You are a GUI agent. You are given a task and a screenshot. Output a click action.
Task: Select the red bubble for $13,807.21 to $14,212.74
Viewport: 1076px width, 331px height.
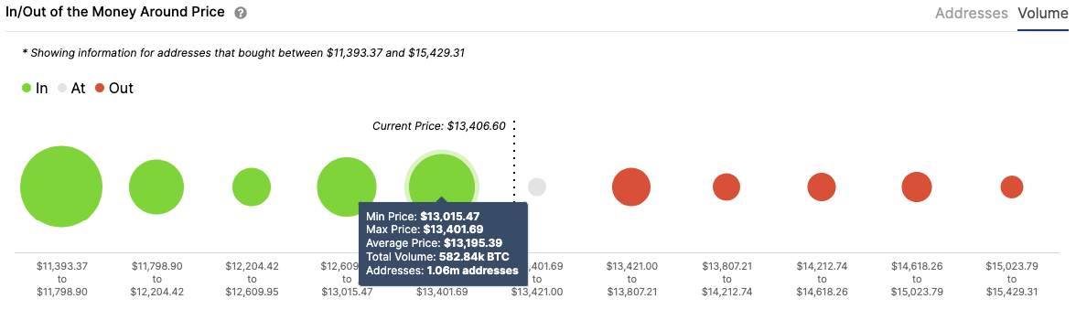(726, 187)
